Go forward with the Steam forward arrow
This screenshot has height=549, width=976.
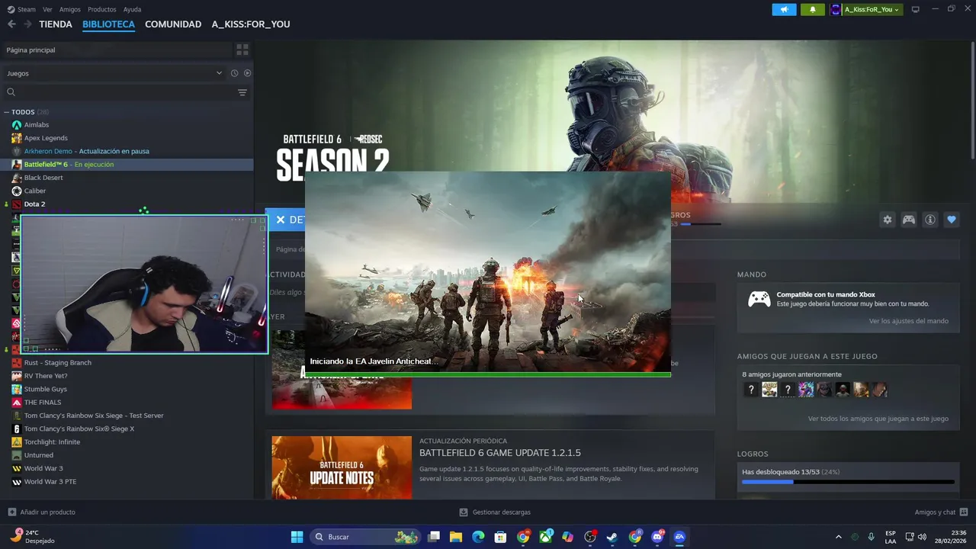coord(27,24)
